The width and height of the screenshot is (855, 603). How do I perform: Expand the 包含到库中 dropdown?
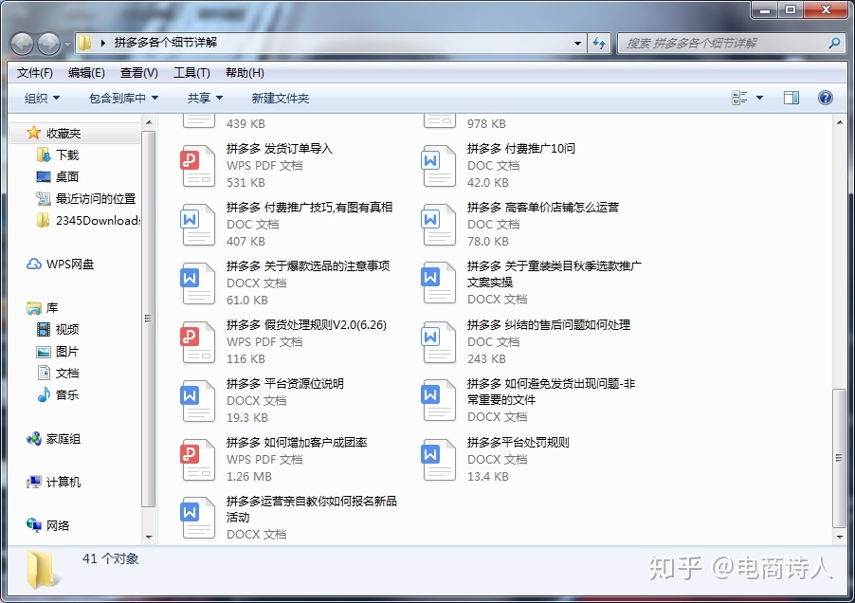pyautogui.click(x=123, y=98)
